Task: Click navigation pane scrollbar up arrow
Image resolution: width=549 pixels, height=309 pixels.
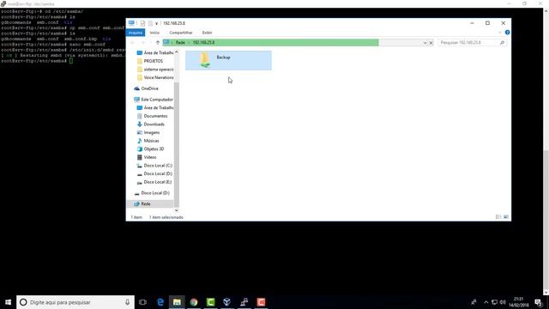Action: coord(176,51)
